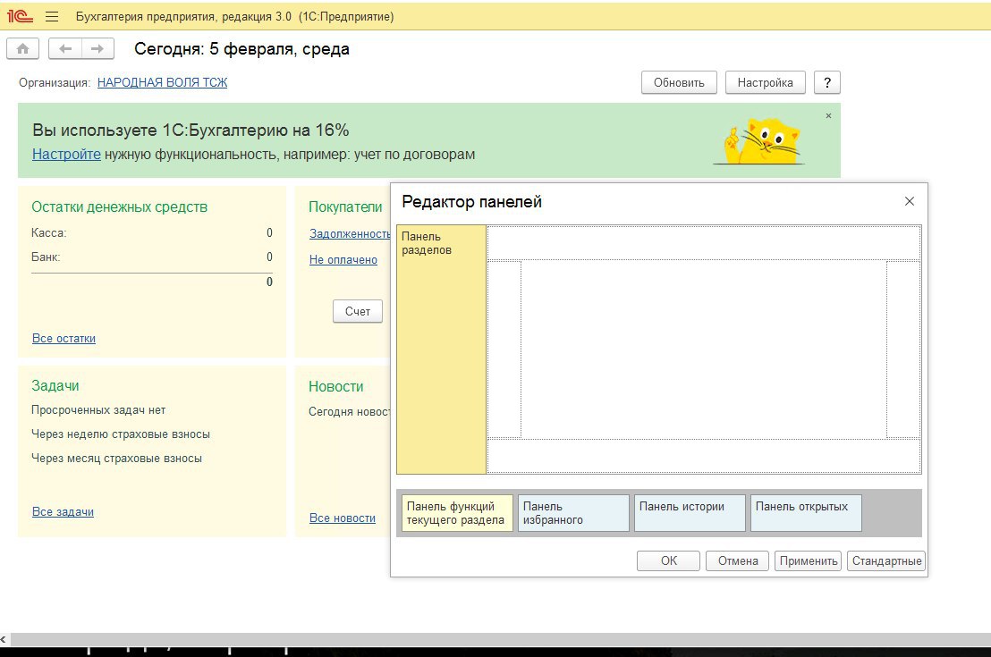Select Панель функций текущего раздела tile

pos(457,513)
